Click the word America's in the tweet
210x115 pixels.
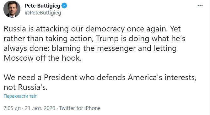145,78
